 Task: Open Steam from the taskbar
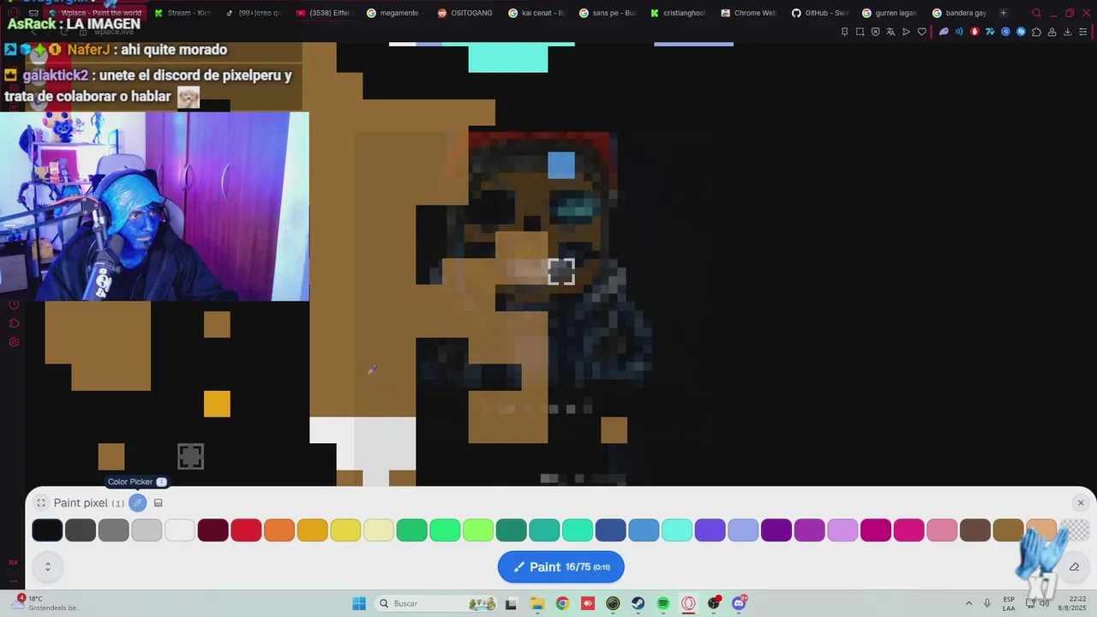point(638,603)
